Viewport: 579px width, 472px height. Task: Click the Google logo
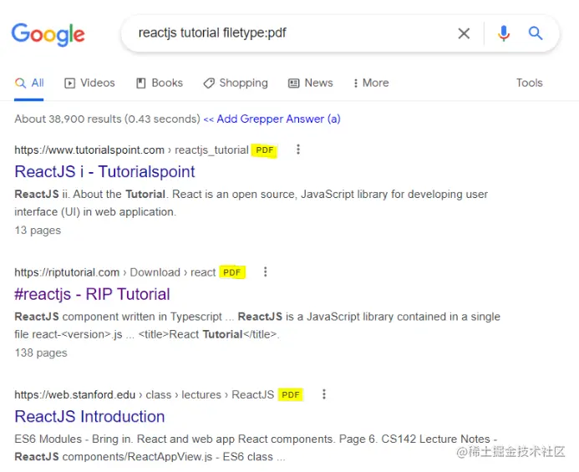click(48, 34)
